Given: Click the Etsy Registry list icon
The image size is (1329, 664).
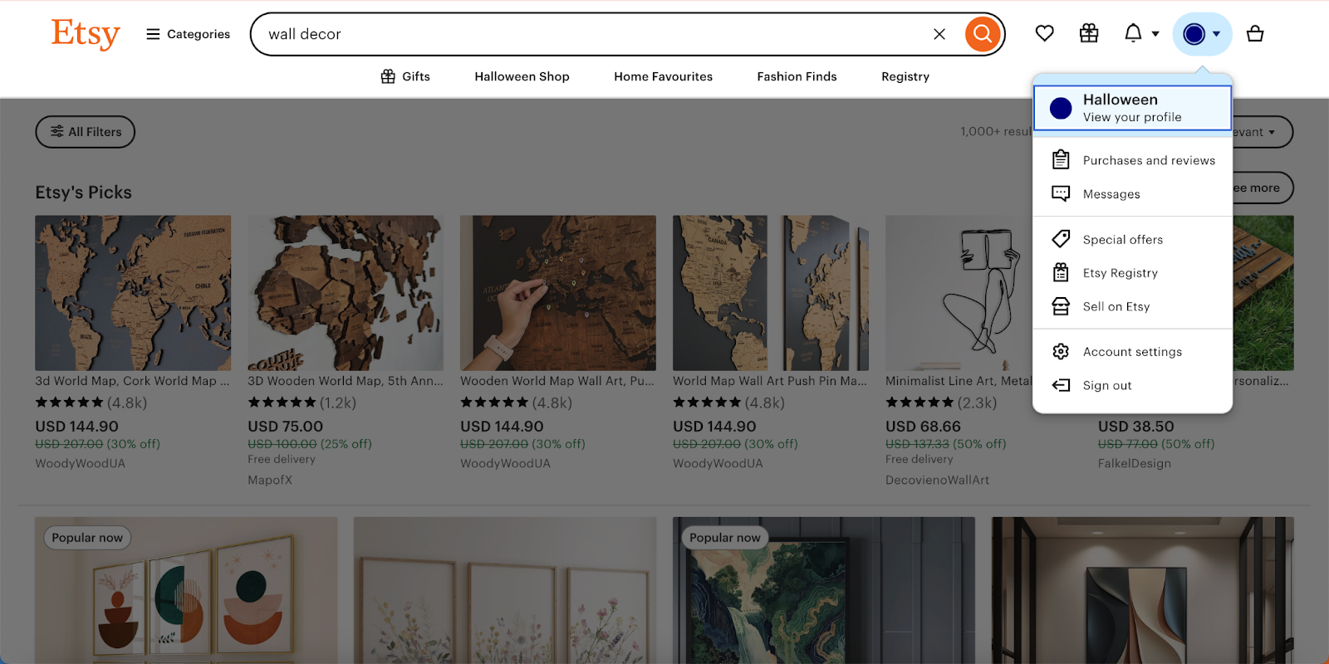Looking at the screenshot, I should [x=1061, y=272].
